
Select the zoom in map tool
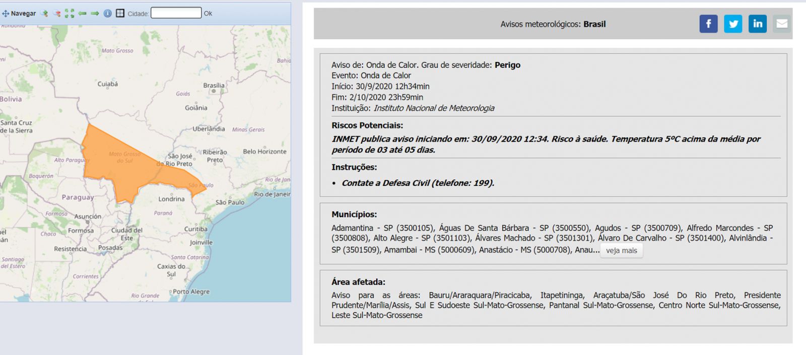44,14
